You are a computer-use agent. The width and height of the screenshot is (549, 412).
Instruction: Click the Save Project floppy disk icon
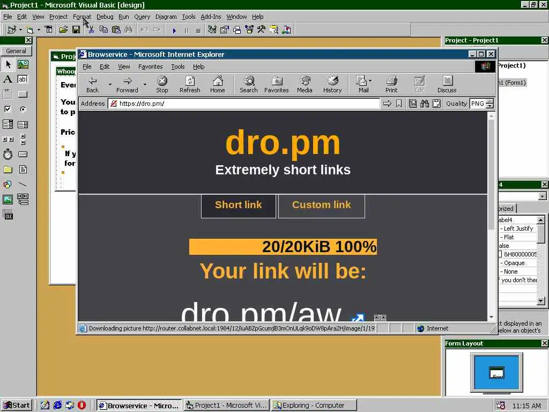[76, 30]
